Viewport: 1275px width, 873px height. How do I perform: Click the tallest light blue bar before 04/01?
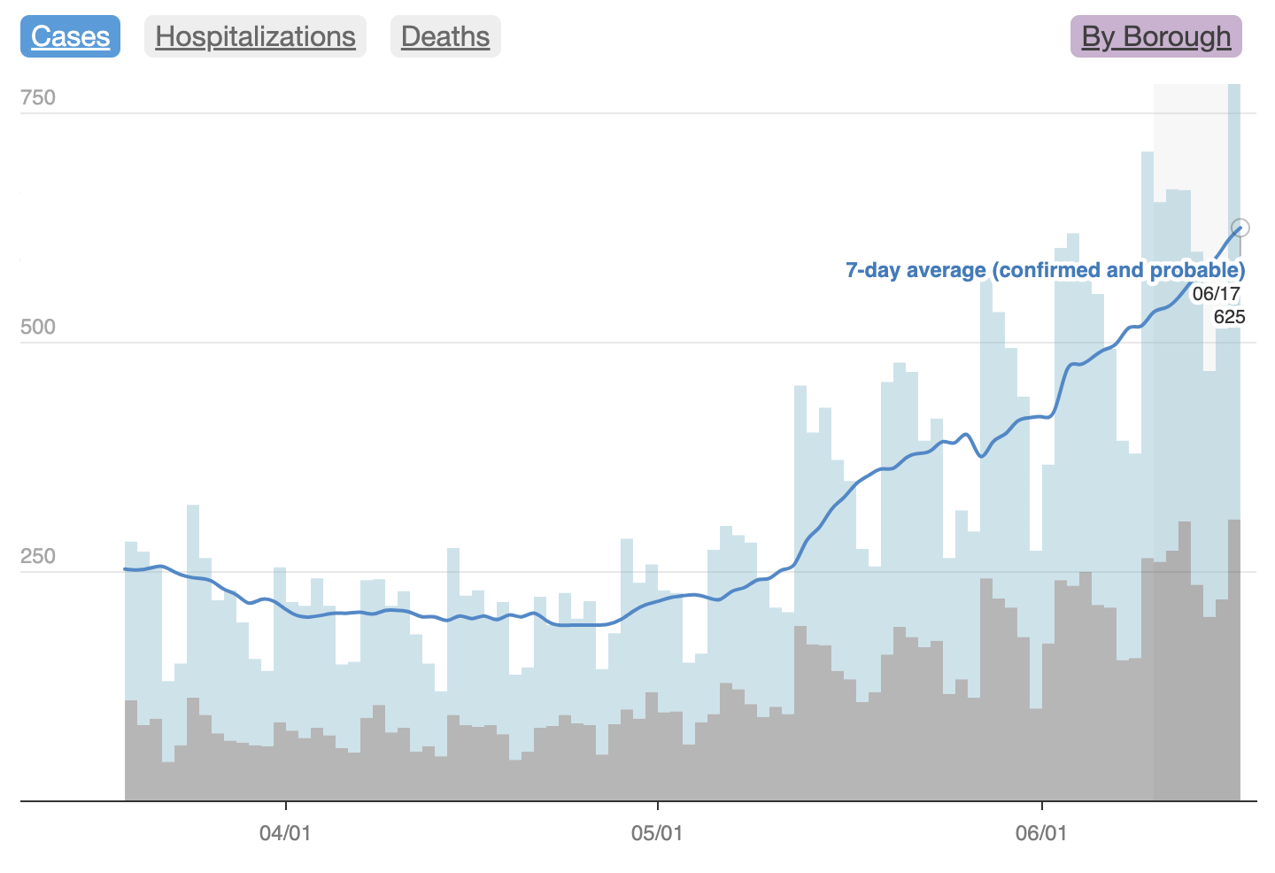pyautogui.click(x=193, y=602)
